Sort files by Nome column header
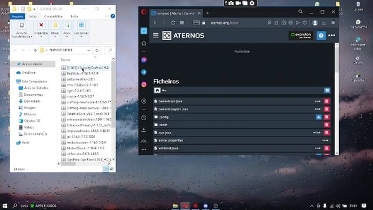The image size is (373, 210). click(65, 60)
